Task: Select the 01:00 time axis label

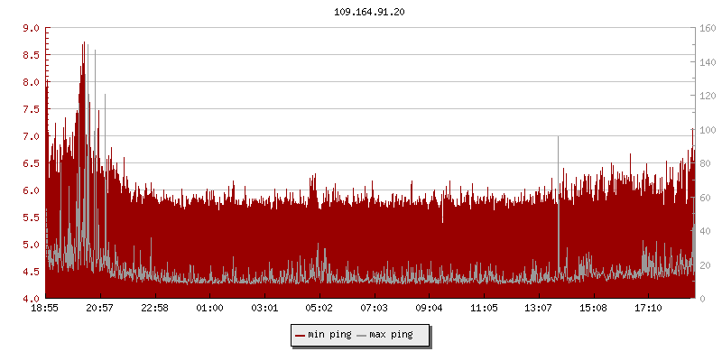Action: [x=209, y=309]
